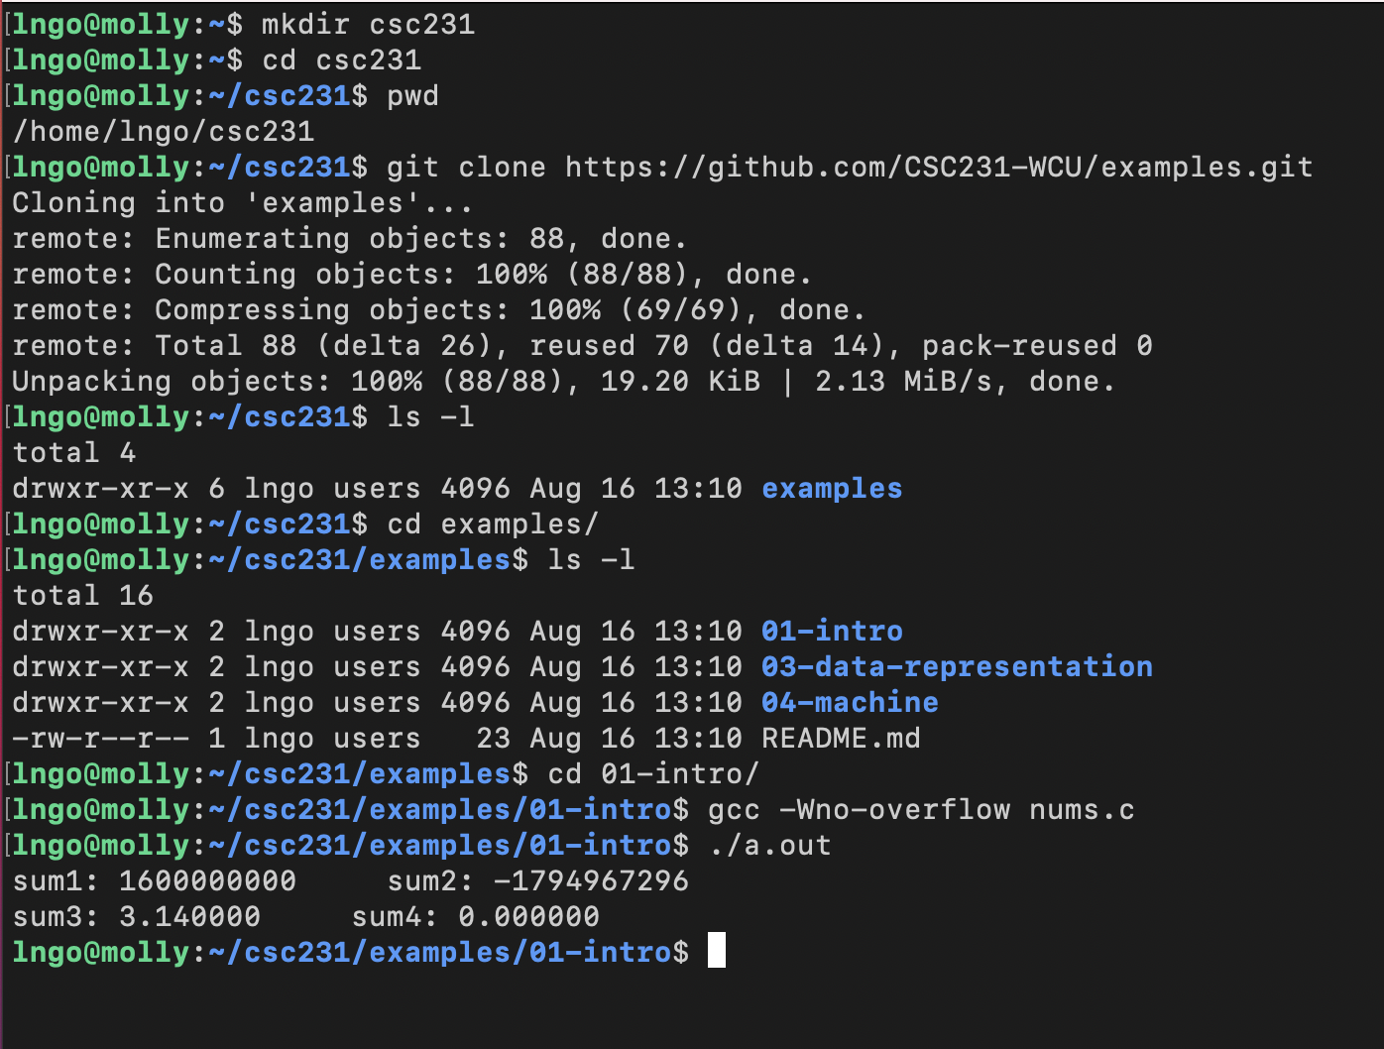Click the sum2 value -1794967296

pyautogui.click(x=591, y=880)
